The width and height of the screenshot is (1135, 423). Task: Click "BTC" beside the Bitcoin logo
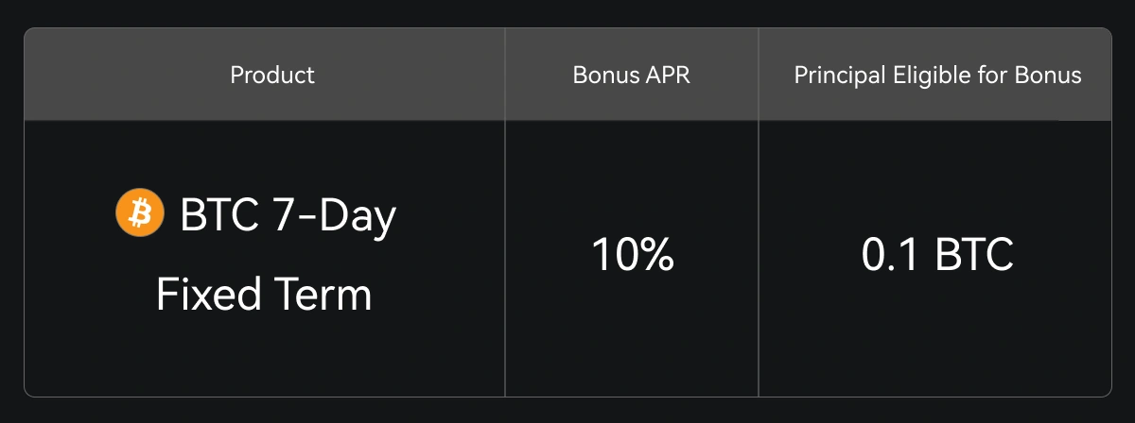click(x=219, y=215)
